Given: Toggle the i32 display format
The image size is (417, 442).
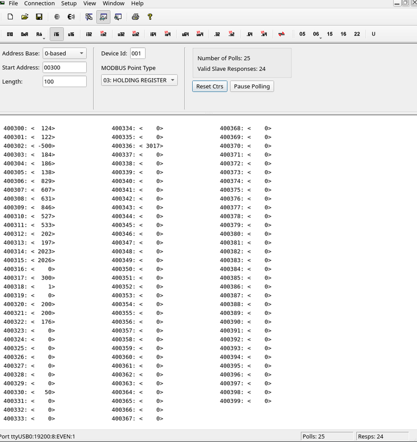Looking at the screenshot, I should tap(89, 34).
